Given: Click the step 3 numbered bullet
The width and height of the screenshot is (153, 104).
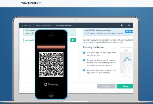Looking at the screenshot, I should pyautogui.click(x=84, y=70).
